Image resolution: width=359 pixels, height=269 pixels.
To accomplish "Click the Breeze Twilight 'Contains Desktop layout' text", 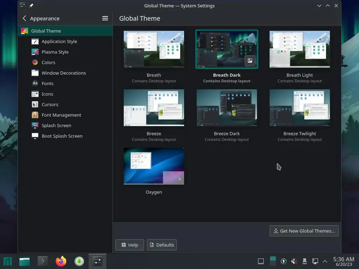I will click(x=300, y=139).
